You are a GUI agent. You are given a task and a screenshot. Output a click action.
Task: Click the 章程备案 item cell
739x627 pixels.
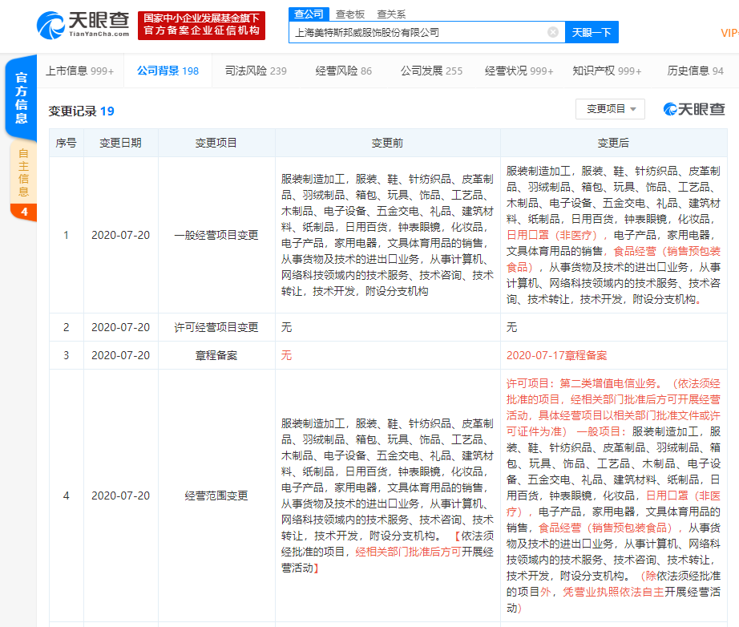216,355
